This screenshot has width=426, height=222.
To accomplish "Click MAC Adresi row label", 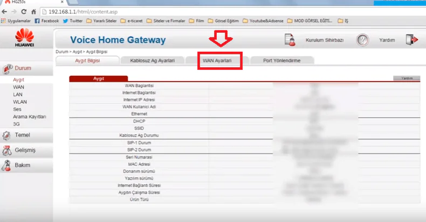I will 139,164.
